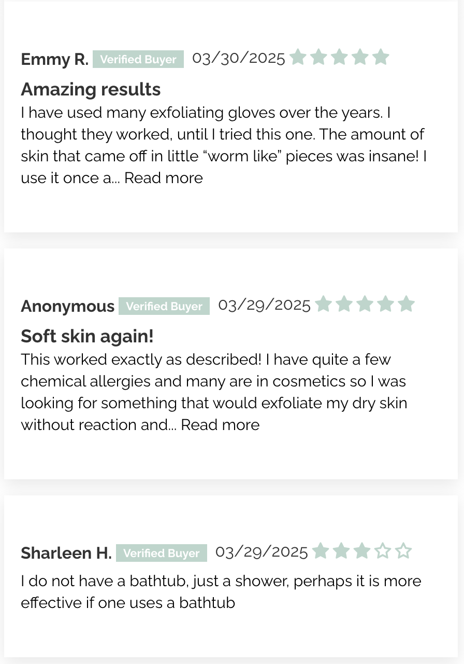Screen dimensions: 464x664
Task: Click Verified Buyer badge next to Sharleen H.
Action: [x=162, y=553]
